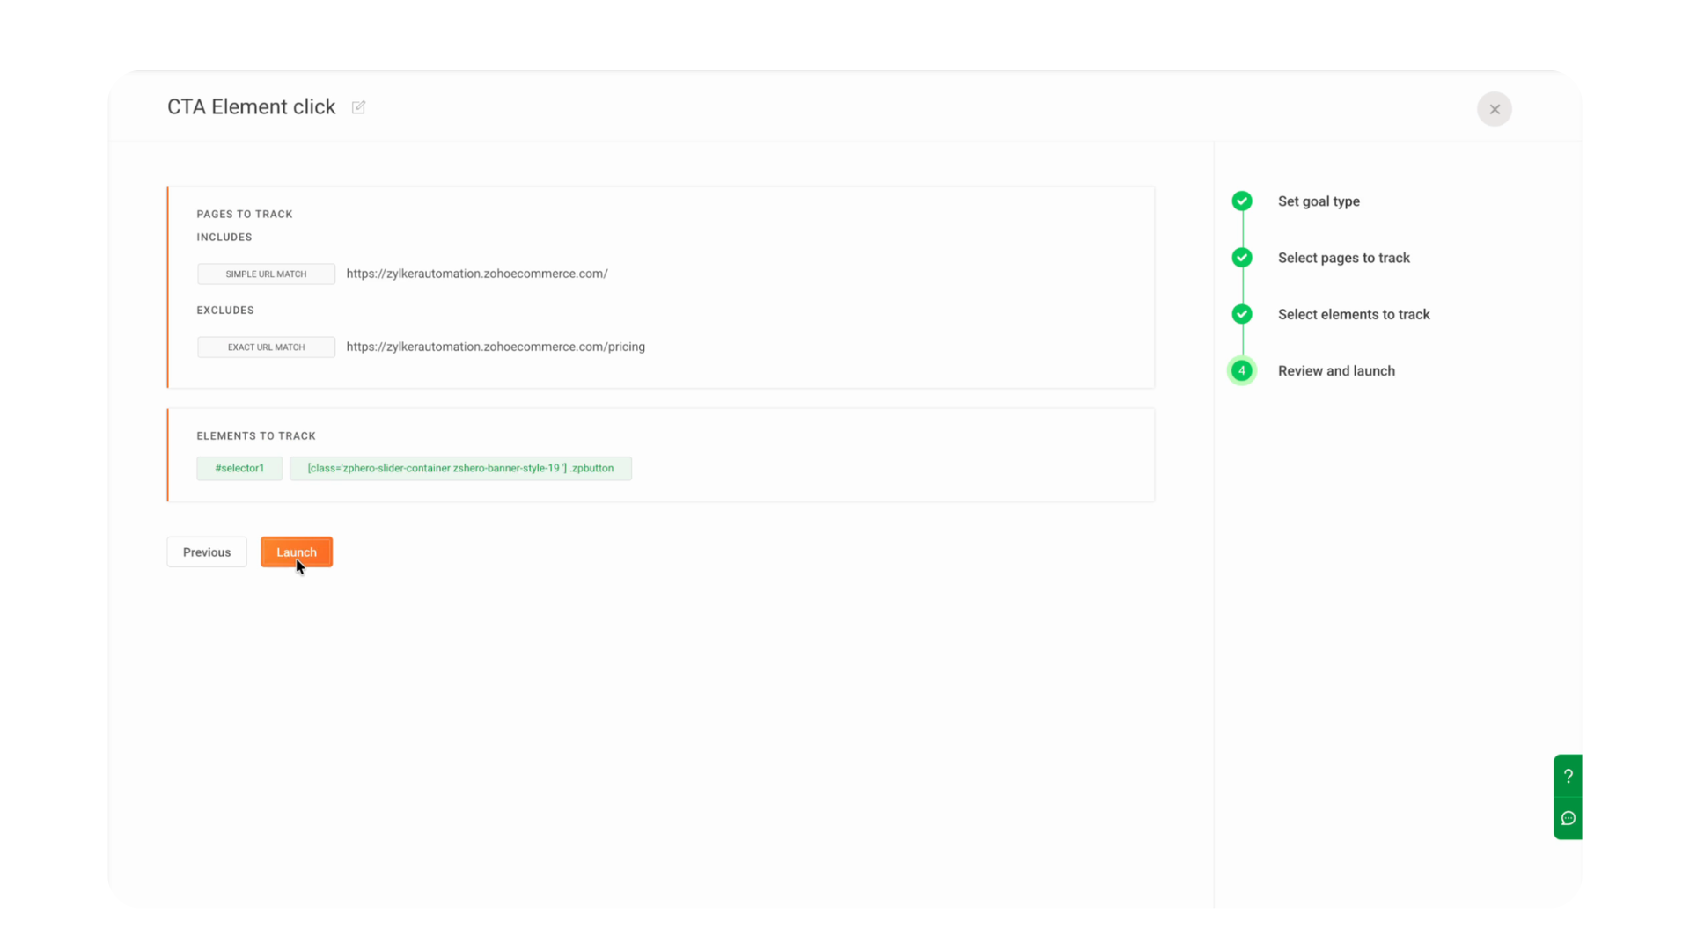Launch the goal
The height and width of the screenshot is (950, 1690).
(x=296, y=552)
